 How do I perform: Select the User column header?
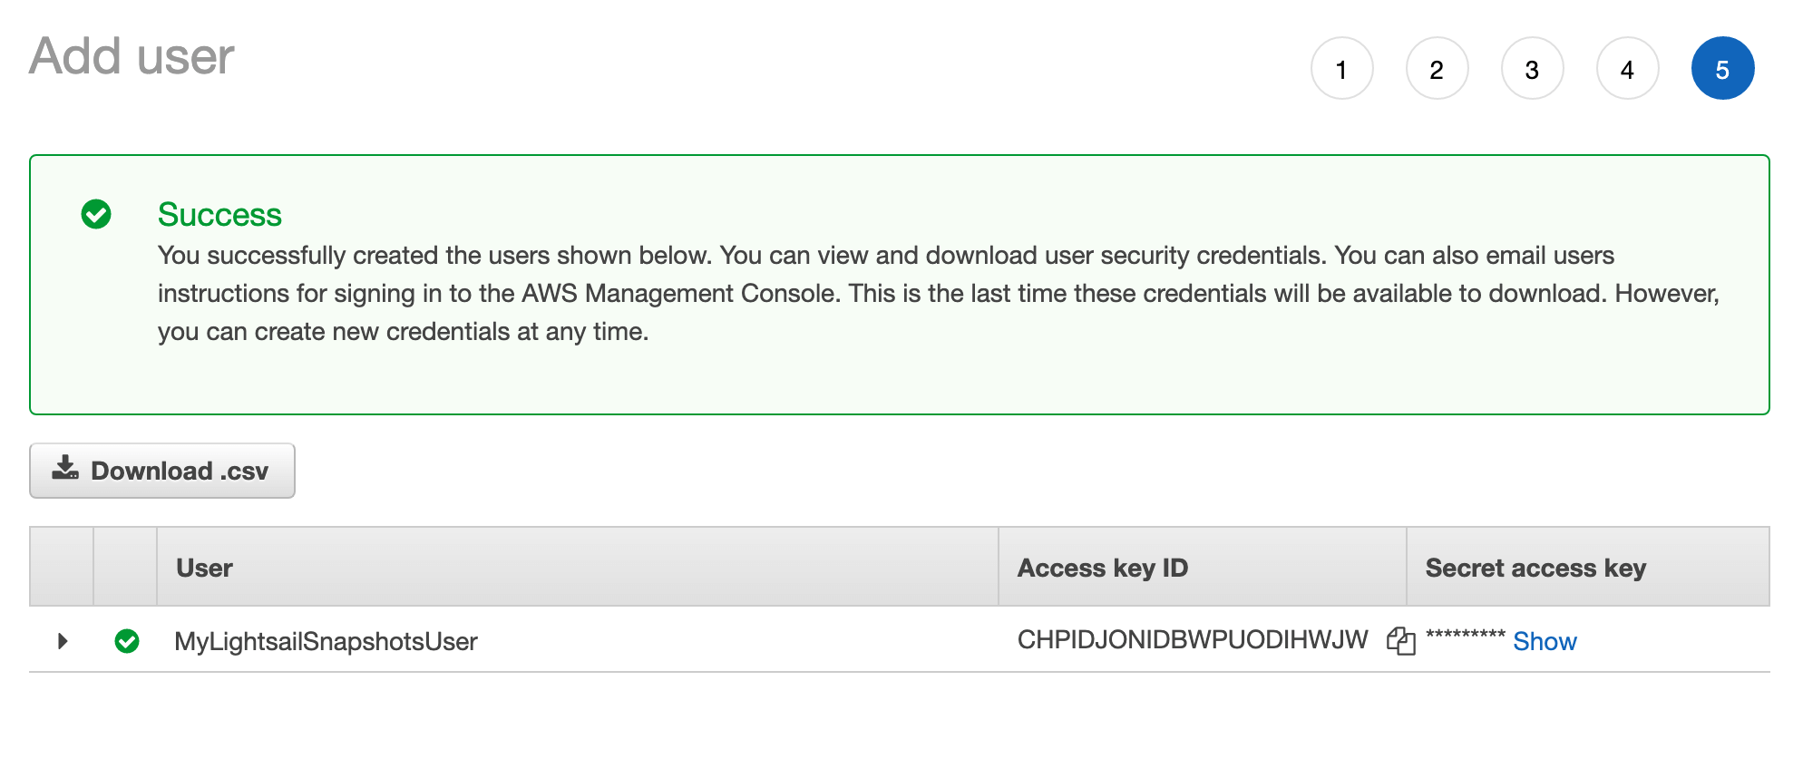point(205,567)
